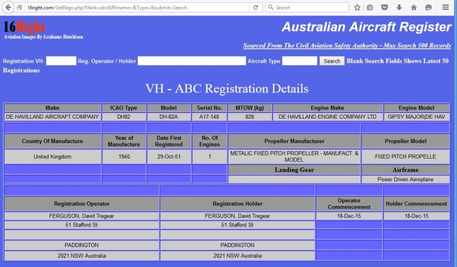Click the Australian Aircraft Register heading
Screen dimensions: 457x267
366,27
